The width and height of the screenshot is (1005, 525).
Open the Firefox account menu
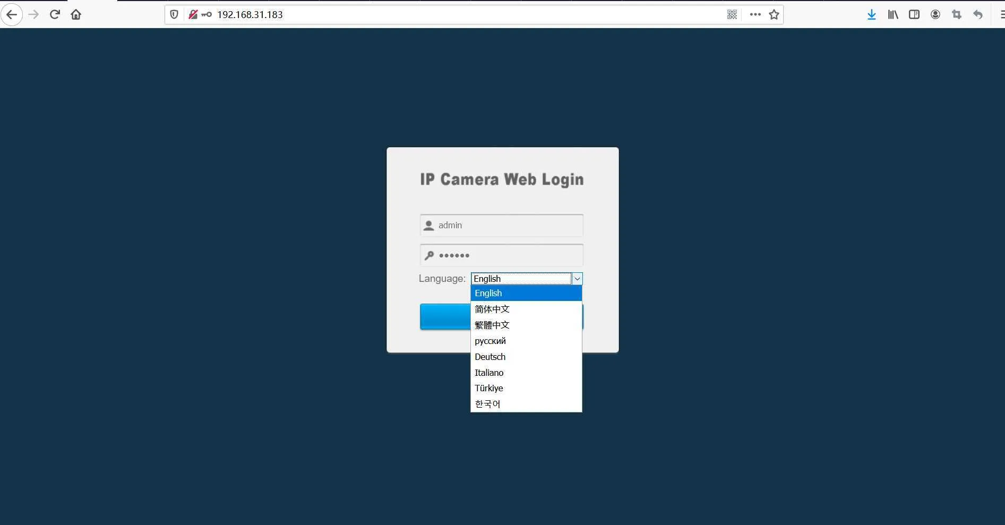click(935, 14)
